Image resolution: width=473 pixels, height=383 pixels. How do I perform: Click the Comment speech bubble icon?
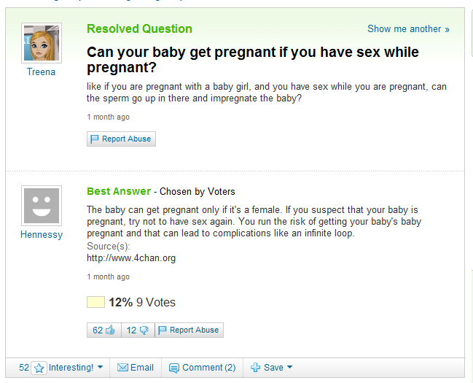pyautogui.click(x=173, y=368)
